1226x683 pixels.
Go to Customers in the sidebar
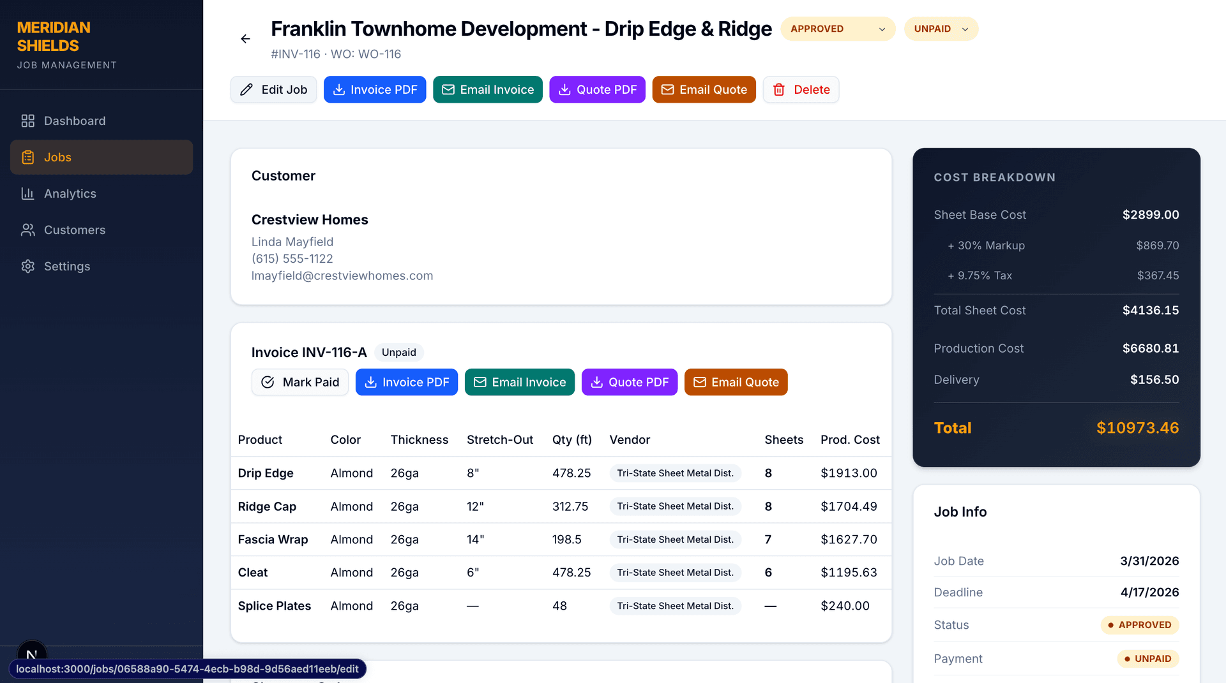tap(75, 230)
